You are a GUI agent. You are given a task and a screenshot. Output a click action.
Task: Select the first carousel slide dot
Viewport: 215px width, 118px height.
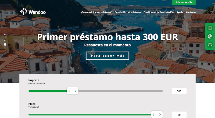pyautogui.click(x=5, y=35)
